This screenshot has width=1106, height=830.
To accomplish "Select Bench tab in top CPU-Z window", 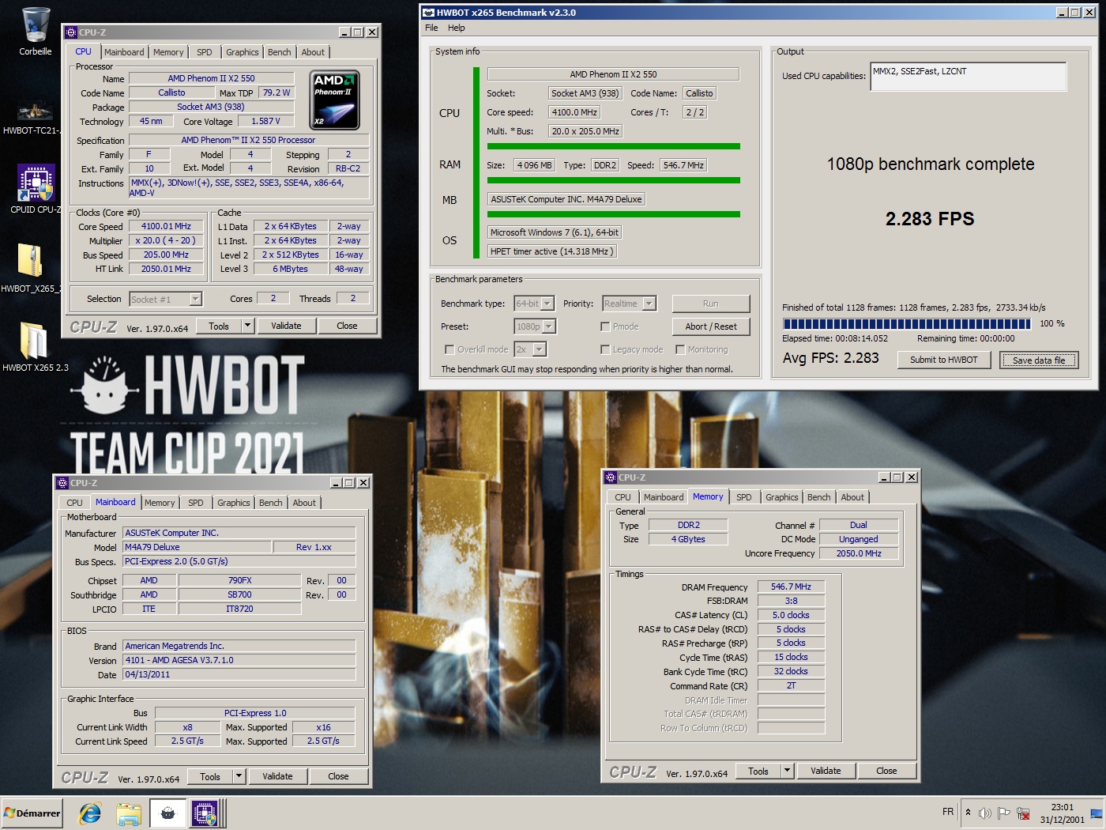I will [280, 52].
